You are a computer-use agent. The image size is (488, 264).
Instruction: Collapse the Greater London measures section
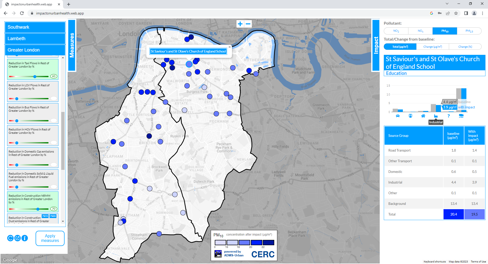coord(35,50)
